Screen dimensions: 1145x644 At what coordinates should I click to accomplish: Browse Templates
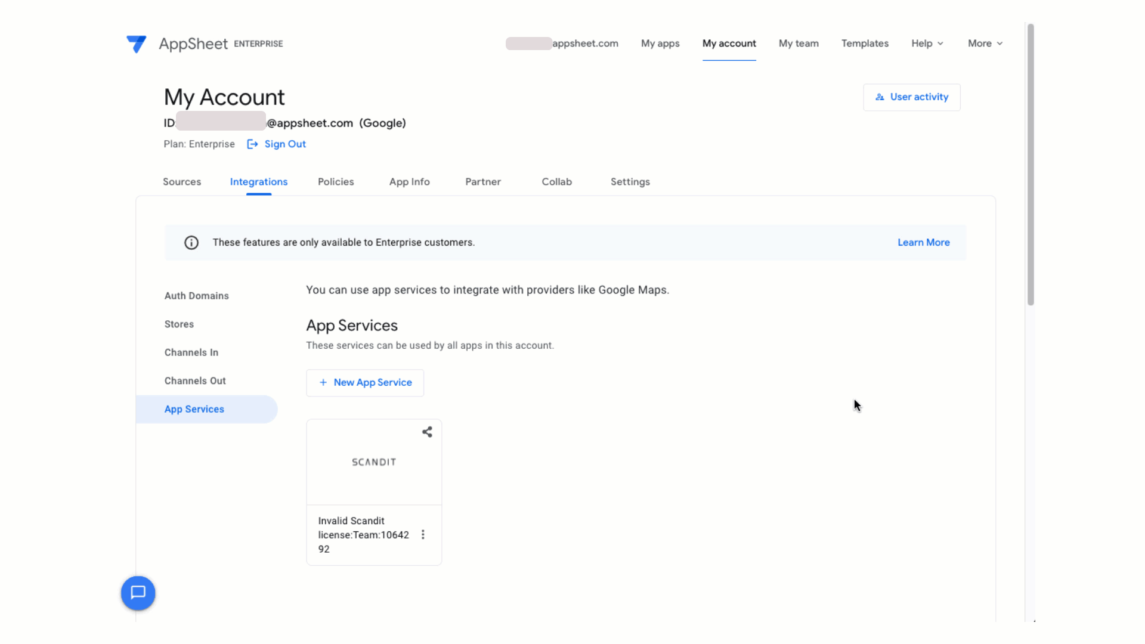[x=865, y=44]
